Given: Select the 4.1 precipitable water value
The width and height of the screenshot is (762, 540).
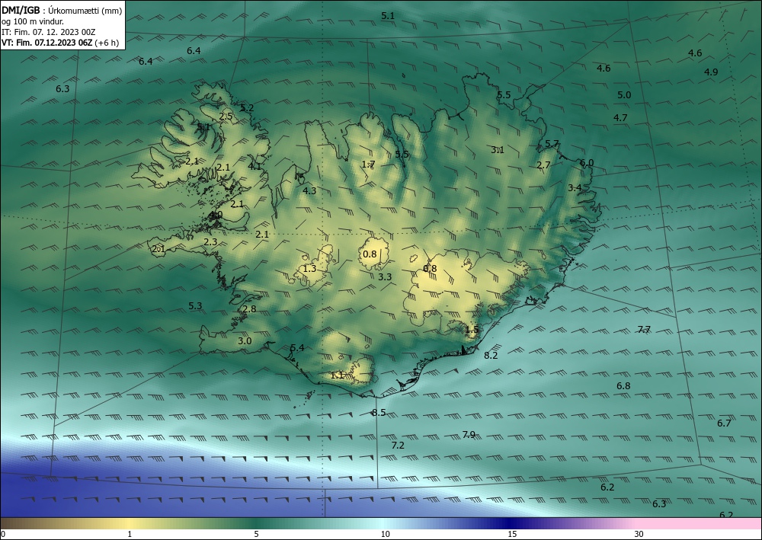Looking at the screenshot, I should click(255, 165).
